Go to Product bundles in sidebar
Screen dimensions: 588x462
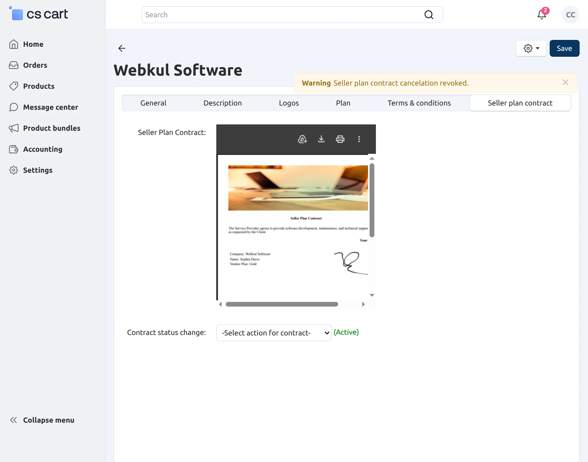pos(52,128)
